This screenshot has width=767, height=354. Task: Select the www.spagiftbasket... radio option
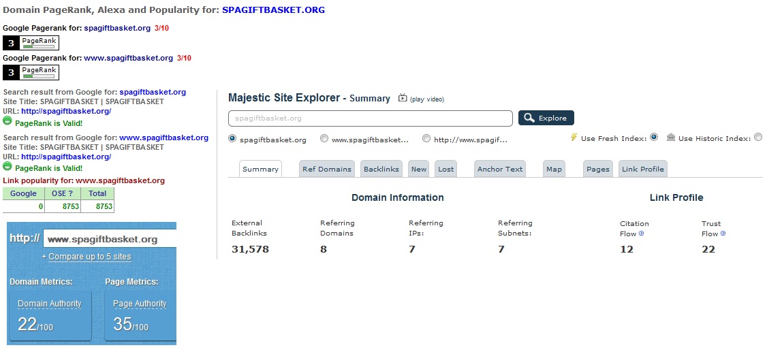(324, 139)
